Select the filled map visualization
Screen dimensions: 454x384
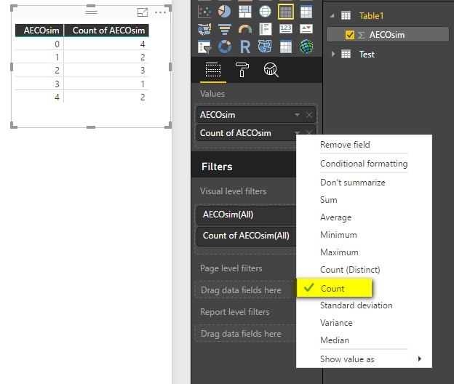(x=204, y=29)
